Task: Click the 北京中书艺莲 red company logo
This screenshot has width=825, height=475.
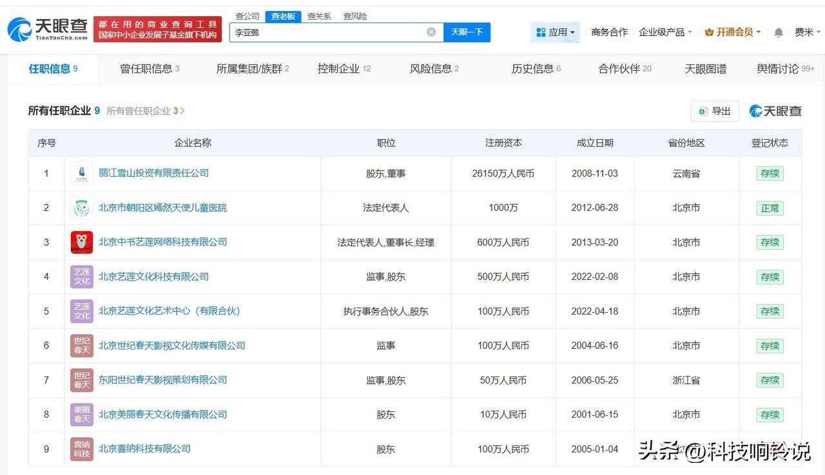Action: coord(81,242)
